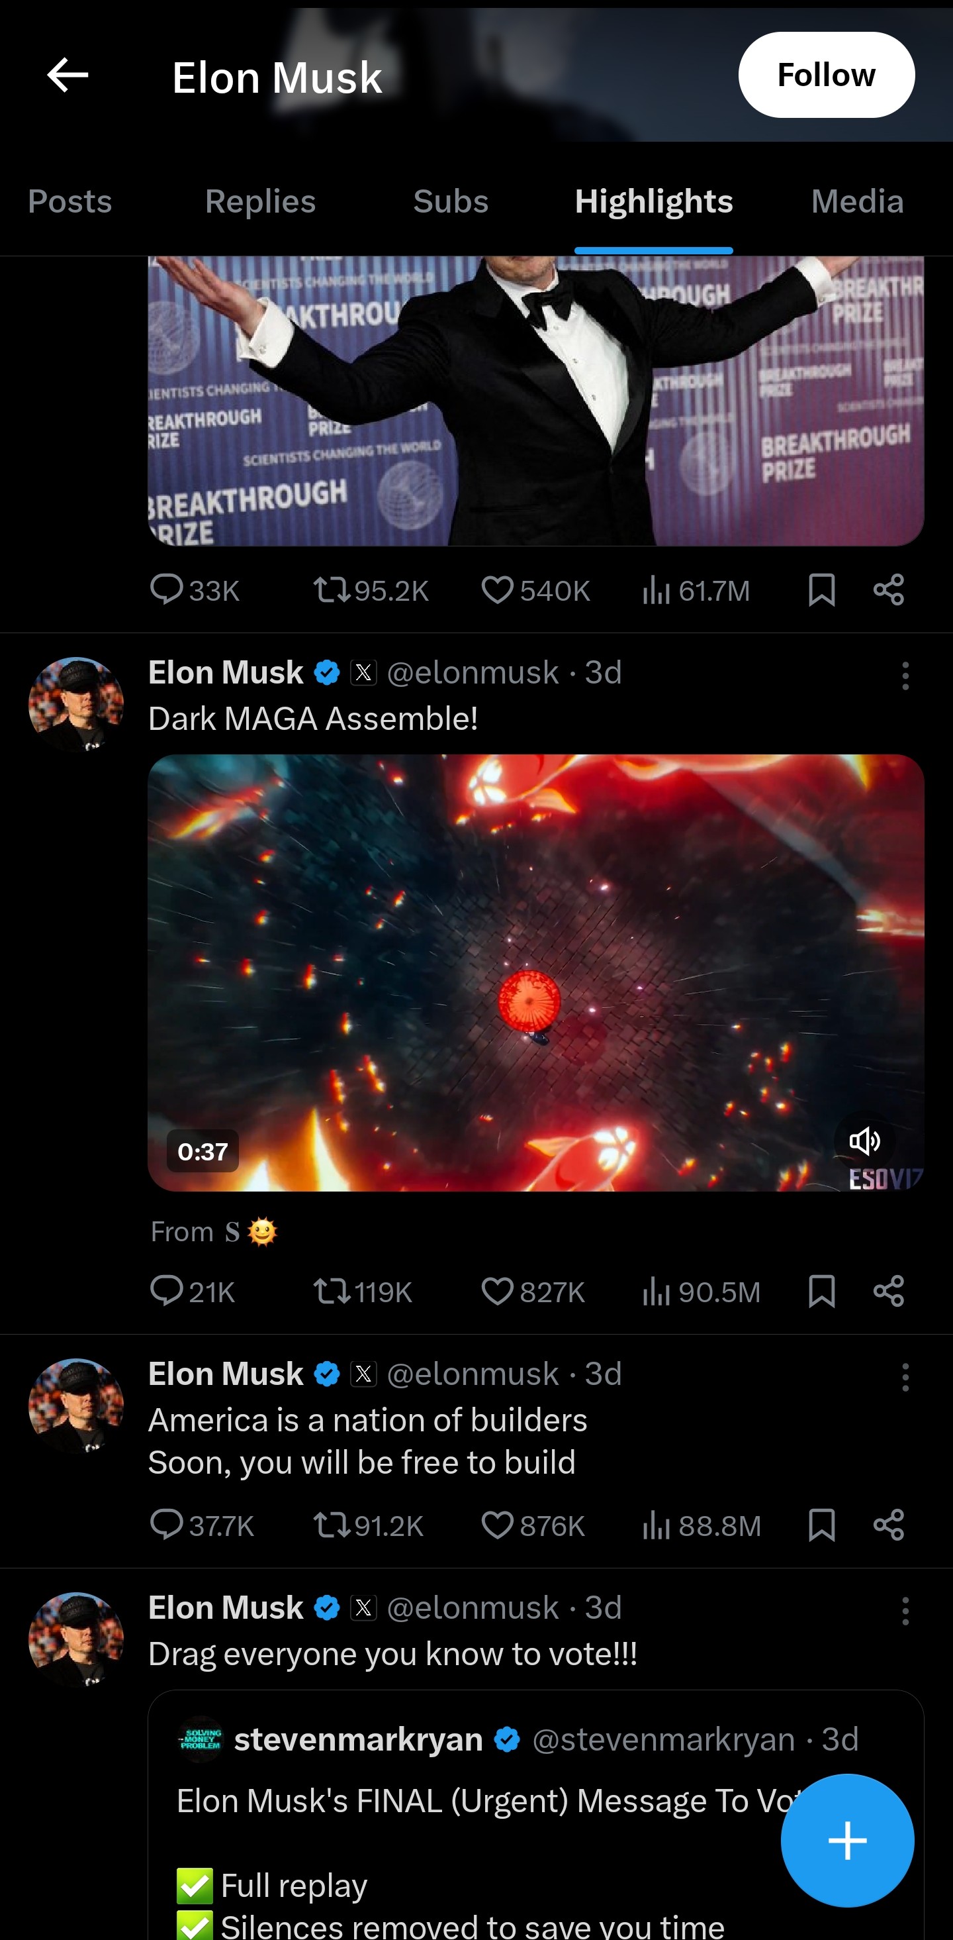Click Elon Musk's verified badge
The width and height of the screenshot is (953, 1940).
click(327, 672)
